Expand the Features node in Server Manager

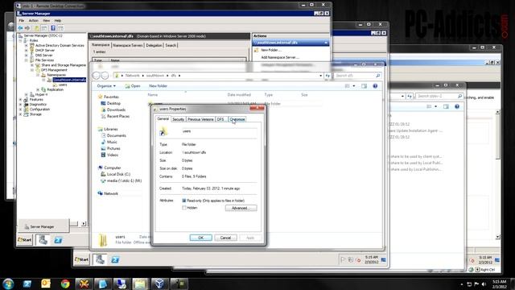(x=21, y=99)
